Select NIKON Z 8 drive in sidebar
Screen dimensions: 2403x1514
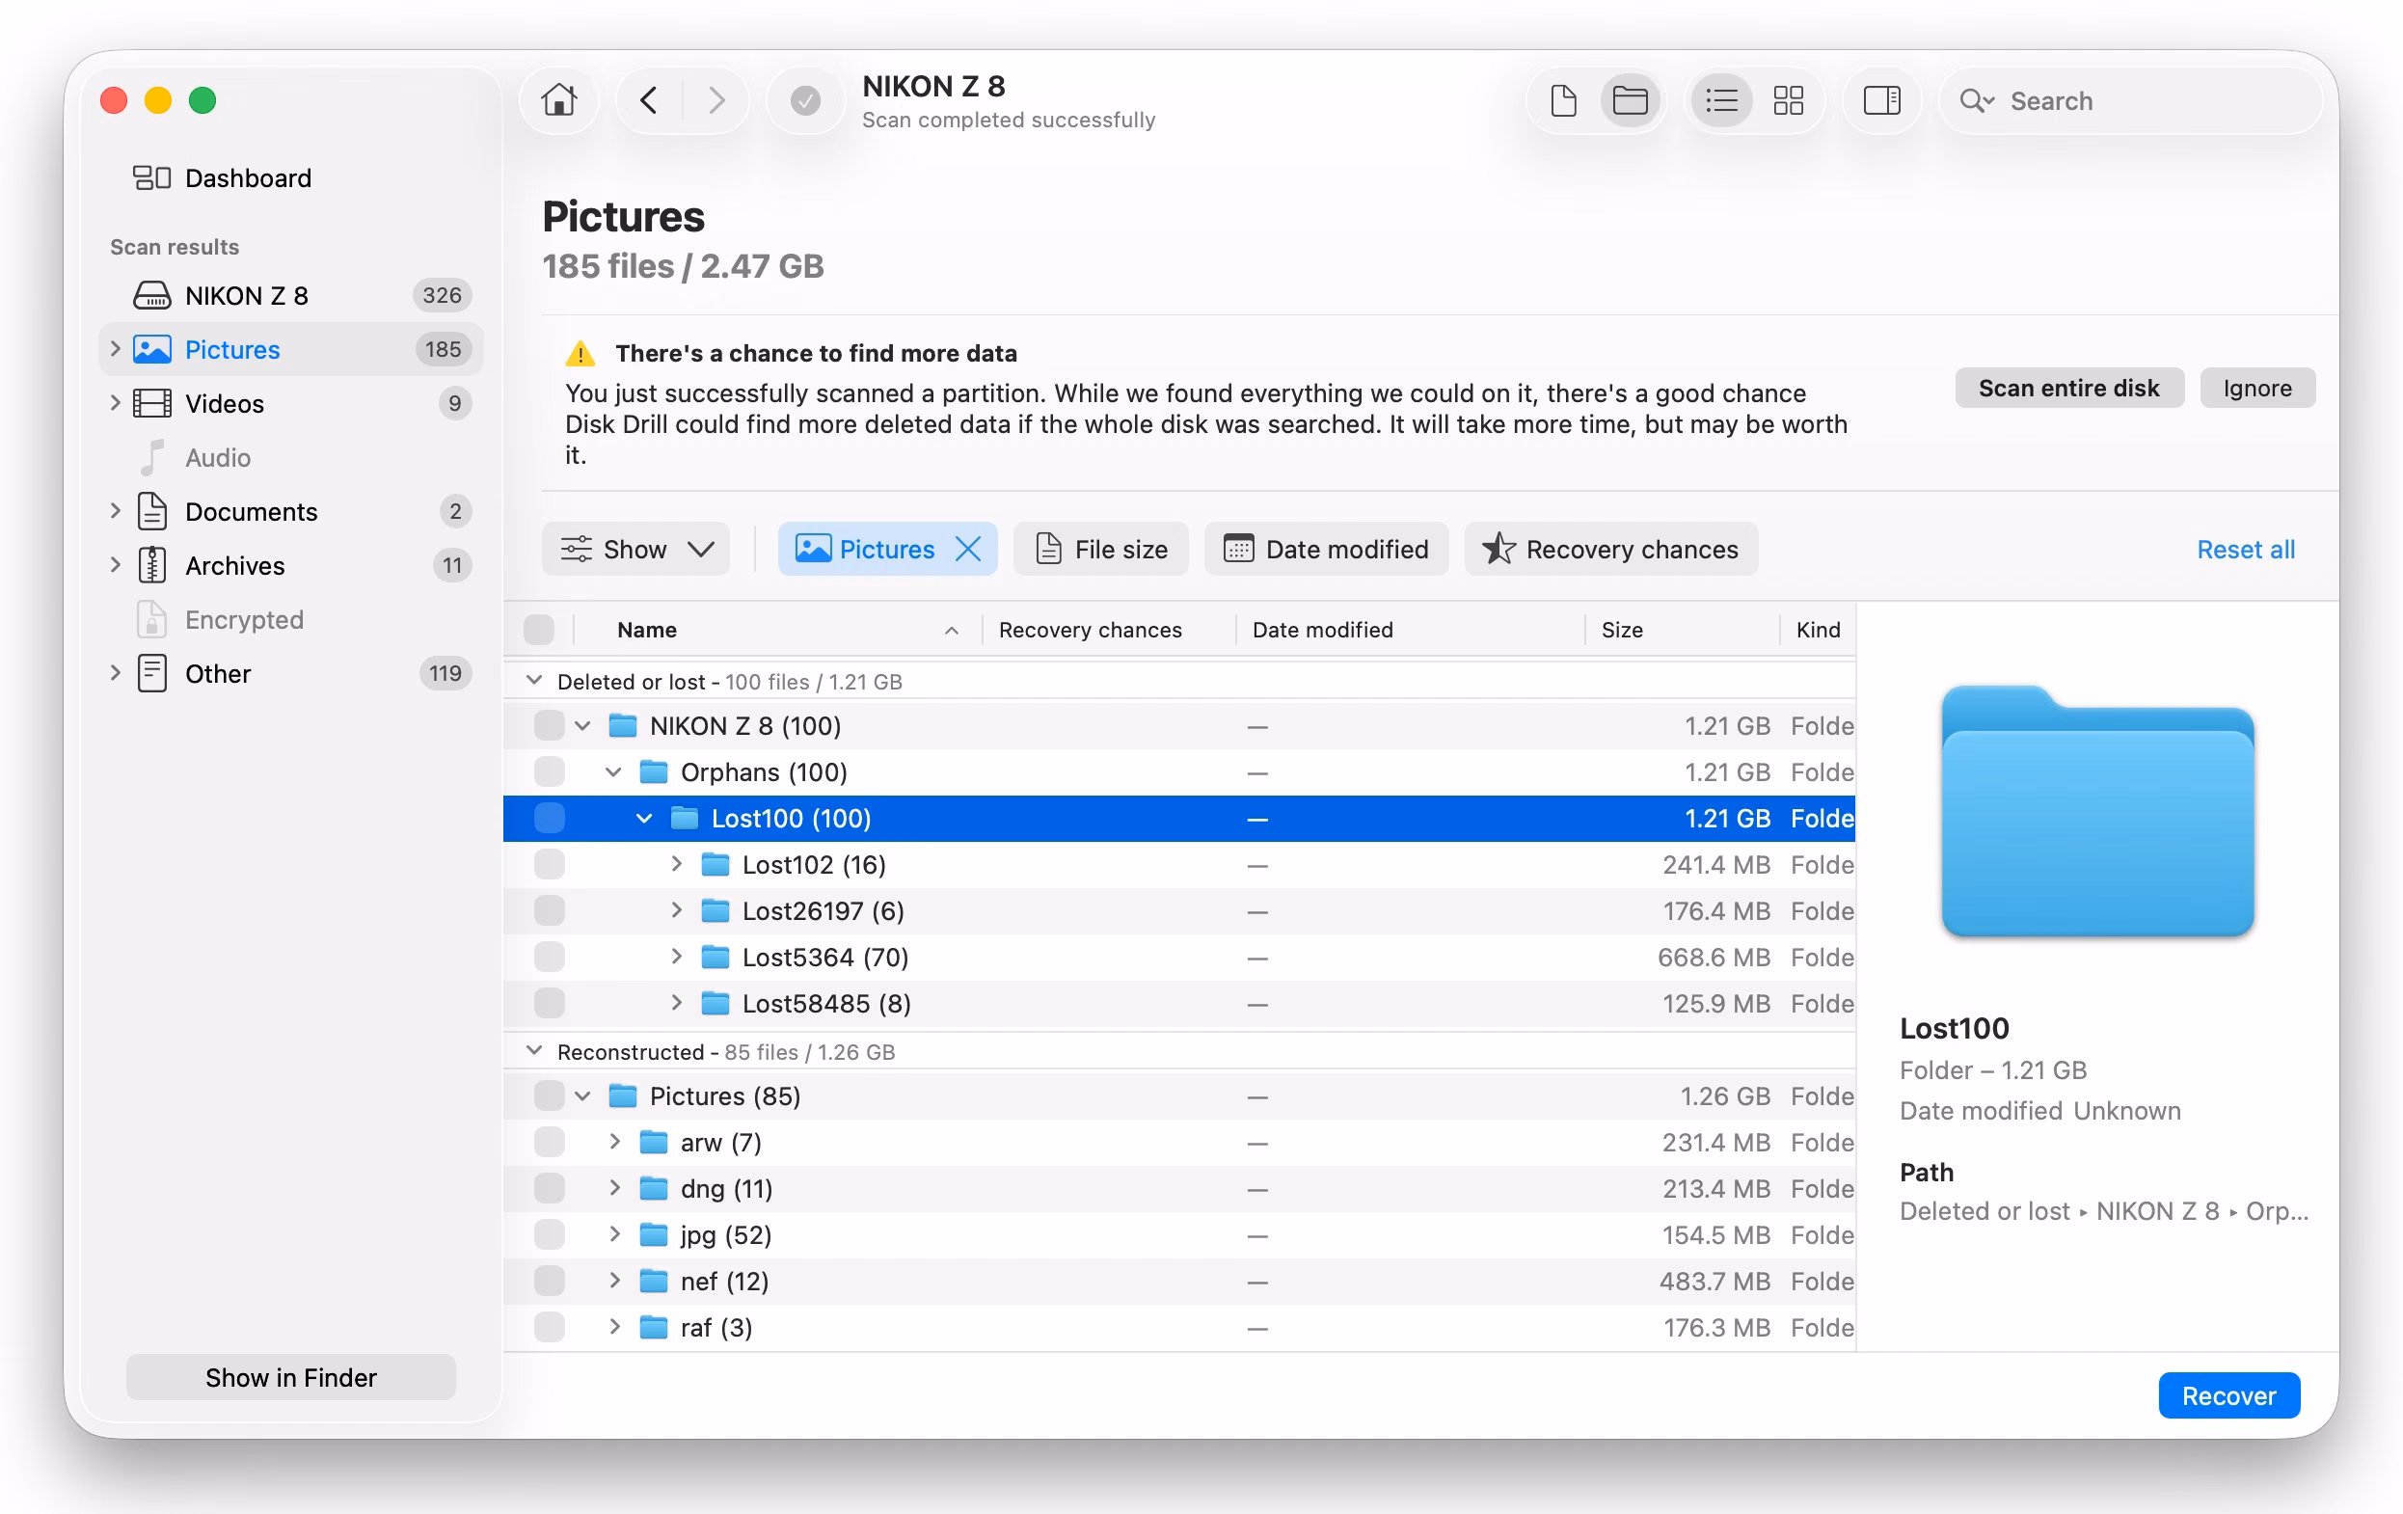click(290, 295)
